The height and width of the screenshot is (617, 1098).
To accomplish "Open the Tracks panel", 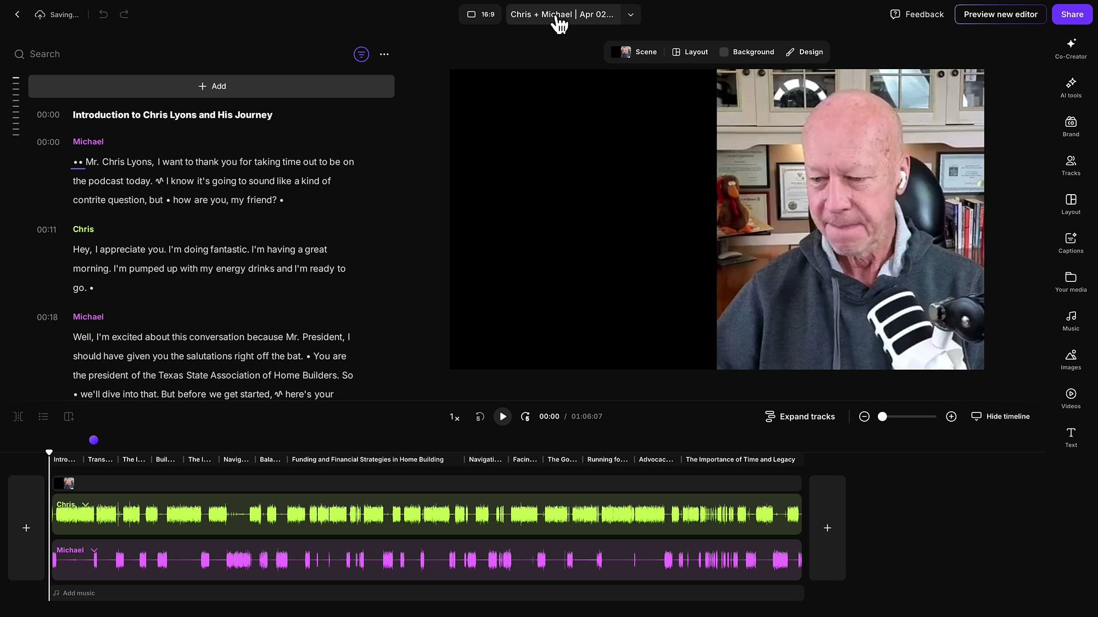I will (x=1070, y=165).
